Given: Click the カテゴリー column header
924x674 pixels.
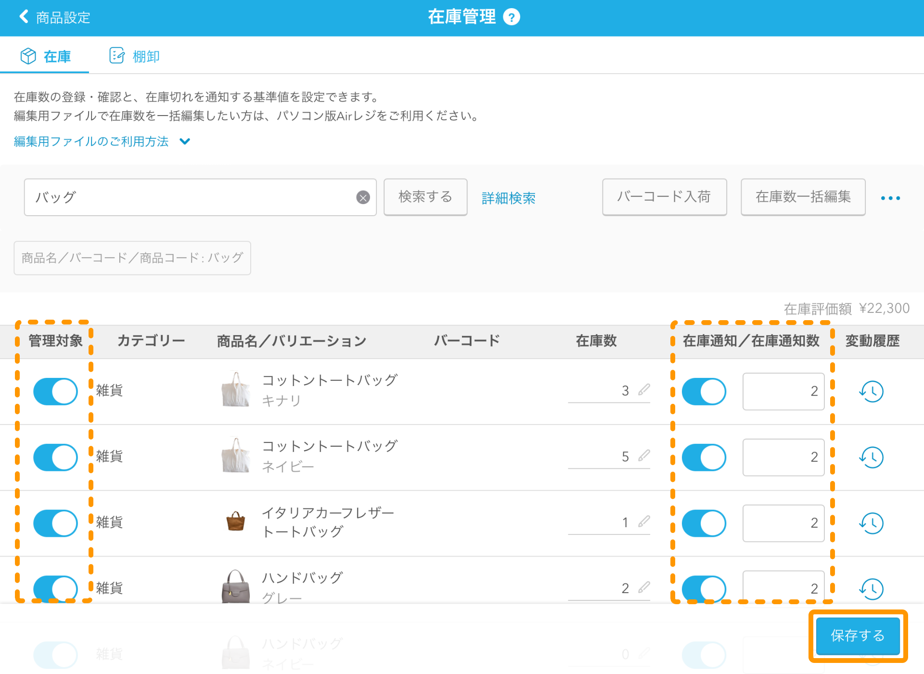Looking at the screenshot, I should point(151,341).
